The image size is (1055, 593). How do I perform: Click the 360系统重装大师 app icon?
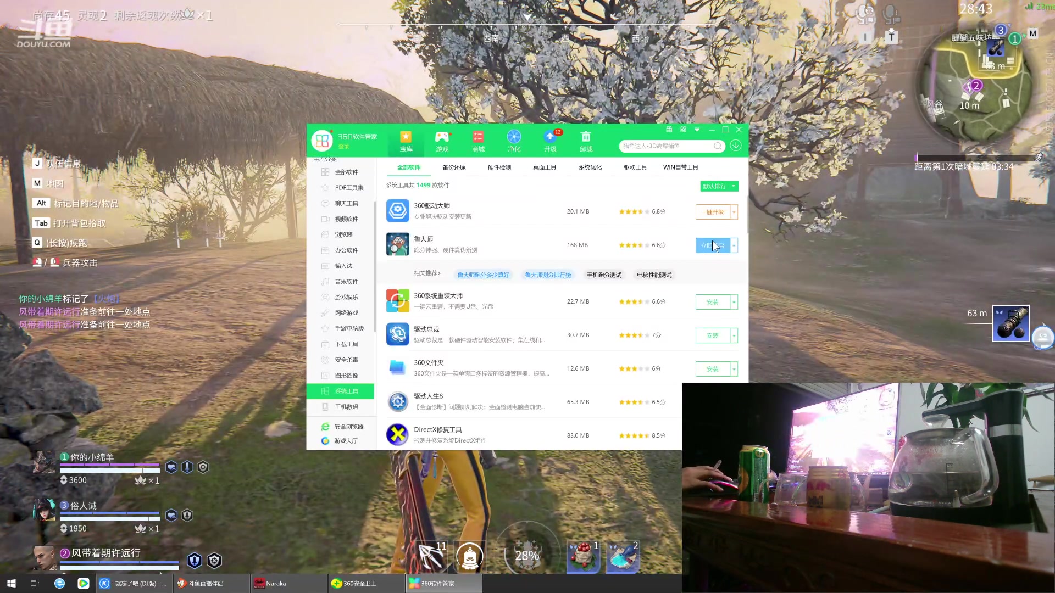point(397,301)
